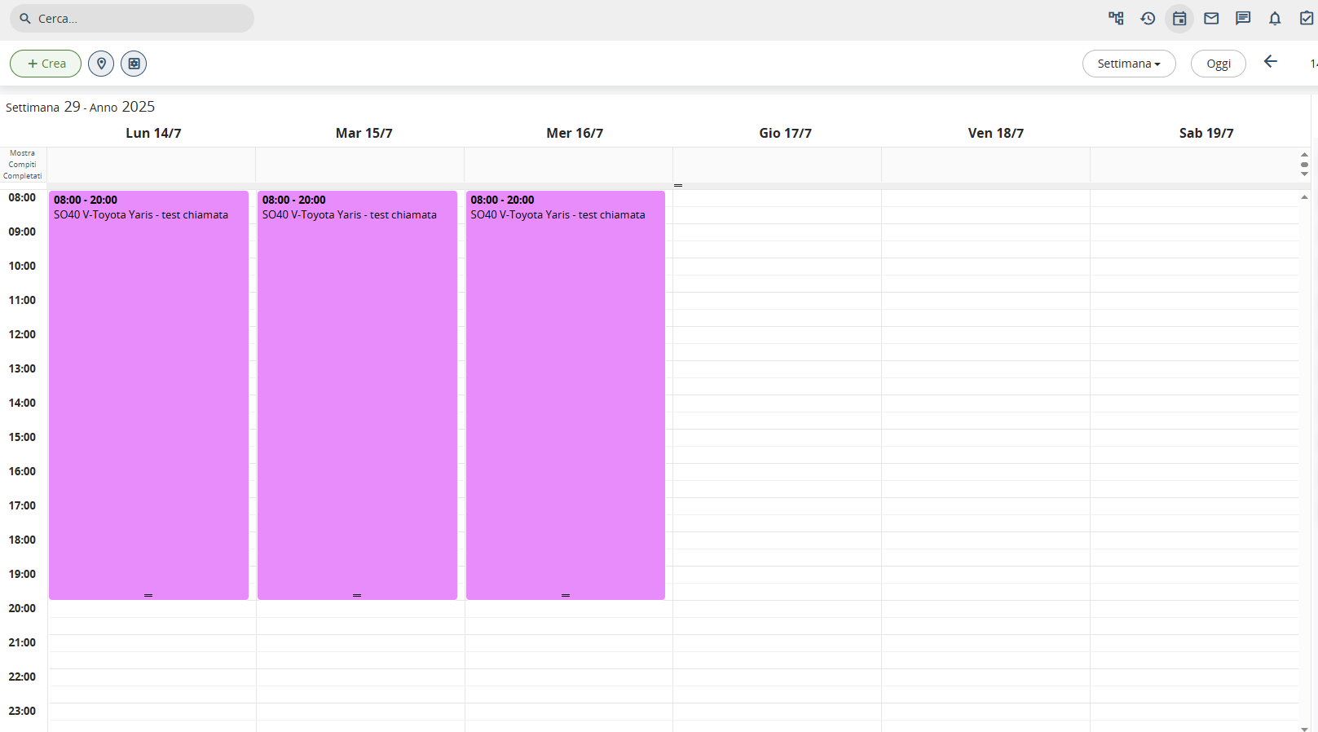Click the Cerca search field
Screen dimensions: 1318x732
139,19
